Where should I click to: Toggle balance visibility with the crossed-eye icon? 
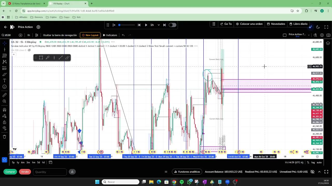(x=313, y=172)
